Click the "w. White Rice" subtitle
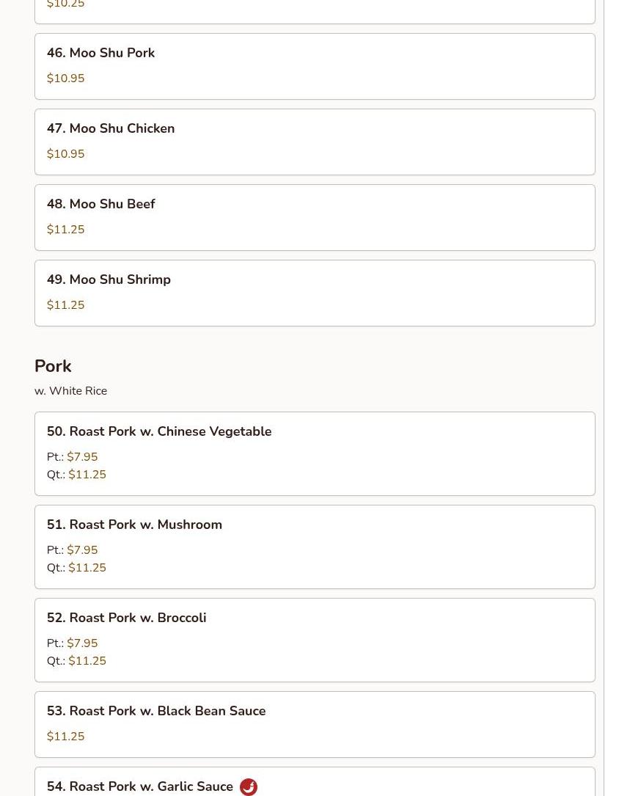This screenshot has width=619, height=796. (70, 391)
